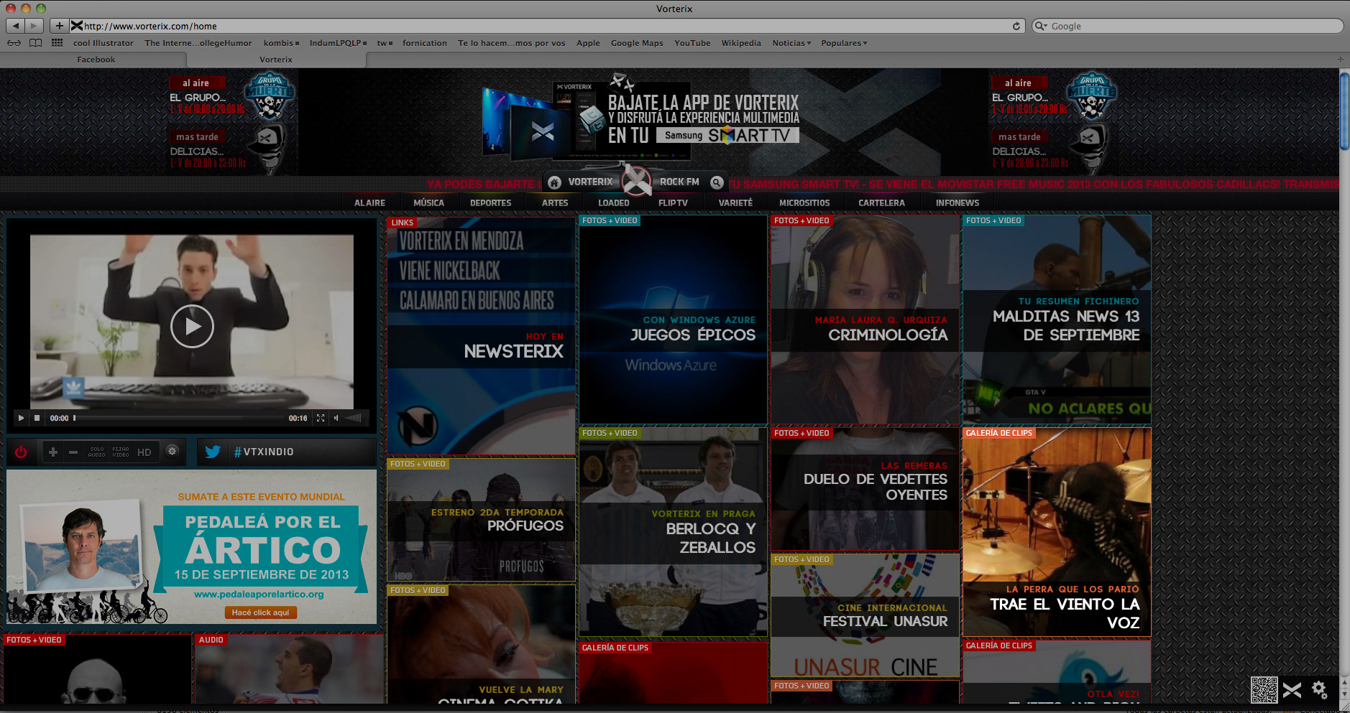This screenshot has width=1350, height=713.
Task: Click the add bookmark plus button
Action: coord(60,26)
